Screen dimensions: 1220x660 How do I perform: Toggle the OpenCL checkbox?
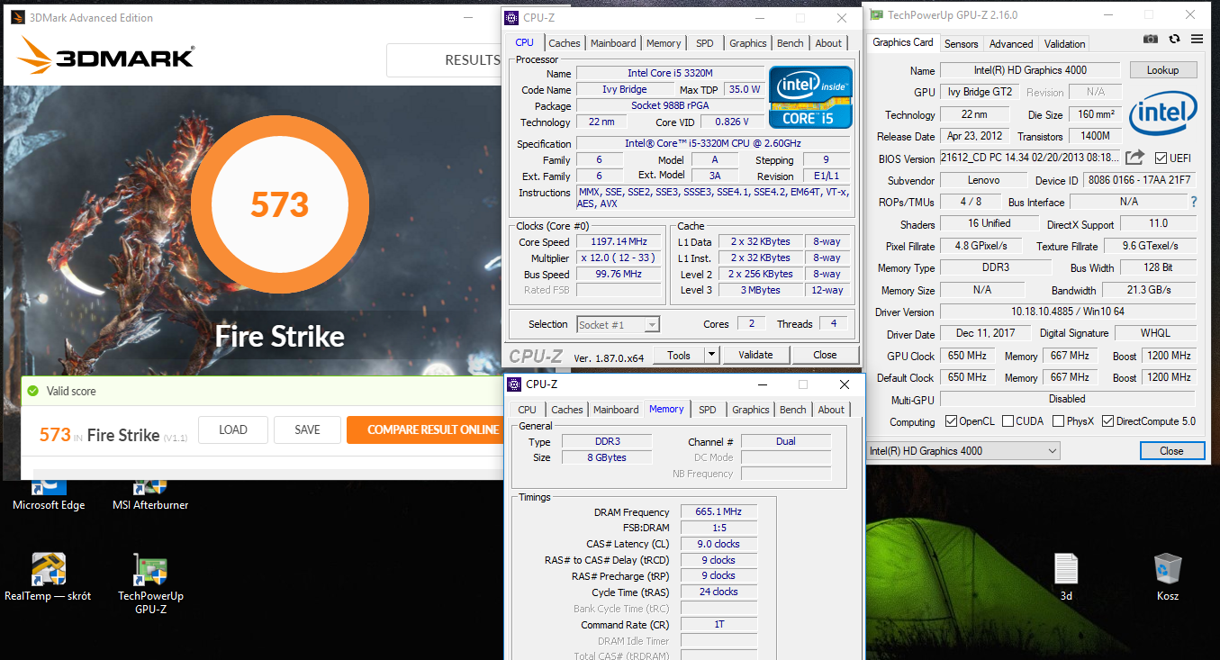point(952,421)
